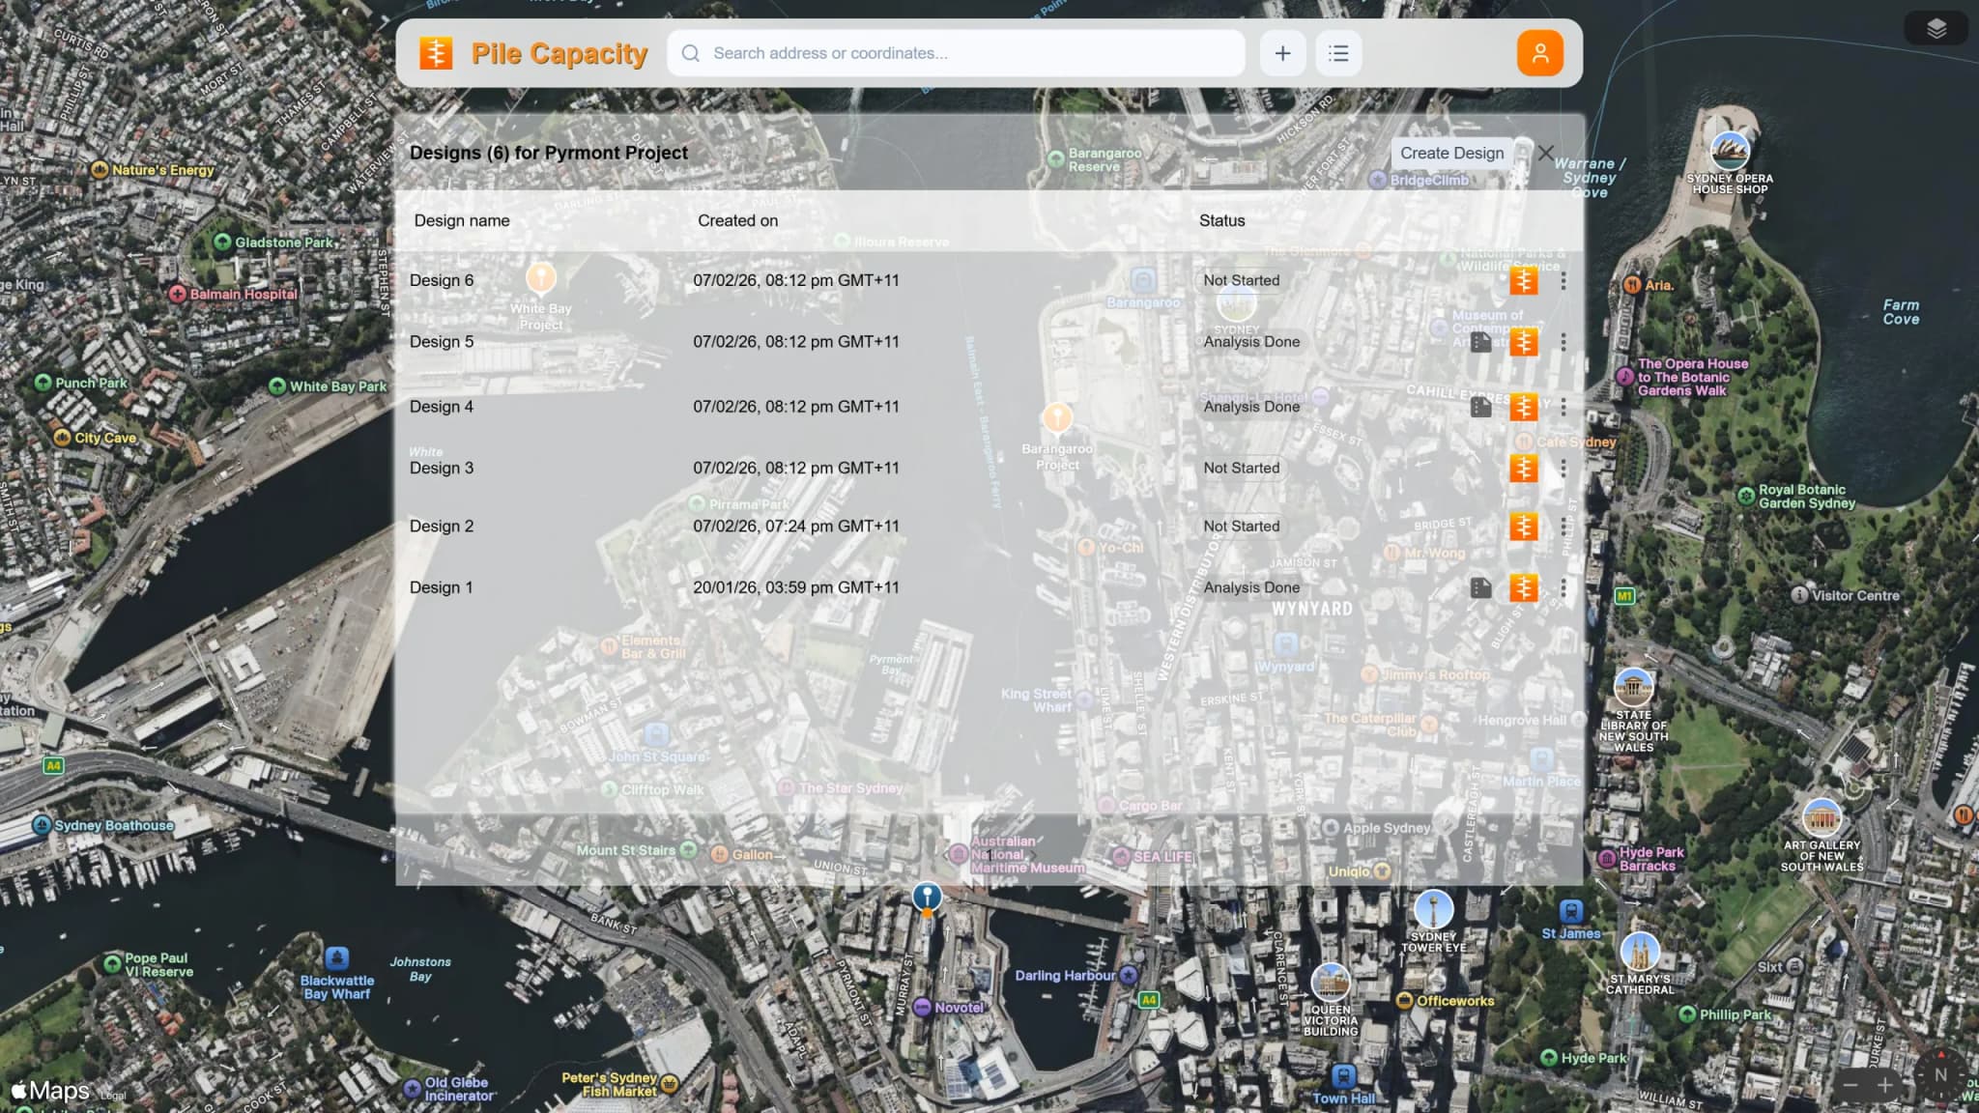View report document for Design 5
This screenshot has width=1979, height=1113.
(1480, 342)
